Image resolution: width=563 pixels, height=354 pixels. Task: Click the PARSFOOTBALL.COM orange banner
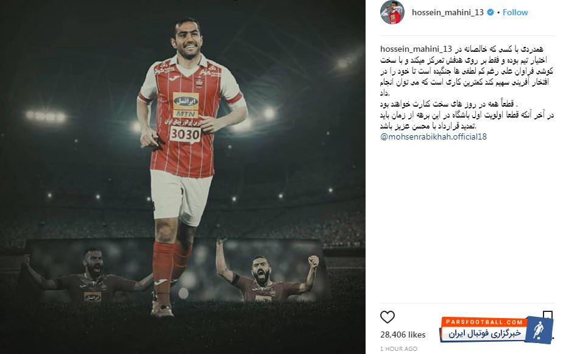(484, 322)
